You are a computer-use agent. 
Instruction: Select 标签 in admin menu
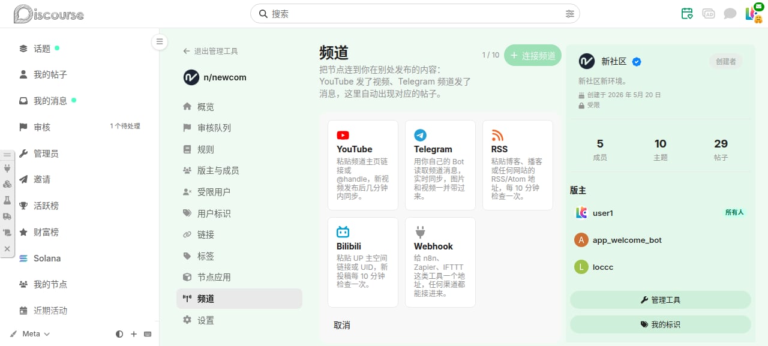(x=239, y=256)
